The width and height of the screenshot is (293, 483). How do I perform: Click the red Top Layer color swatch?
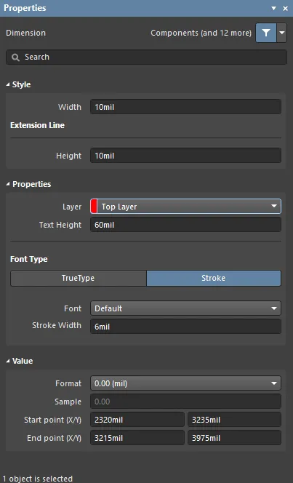point(95,207)
